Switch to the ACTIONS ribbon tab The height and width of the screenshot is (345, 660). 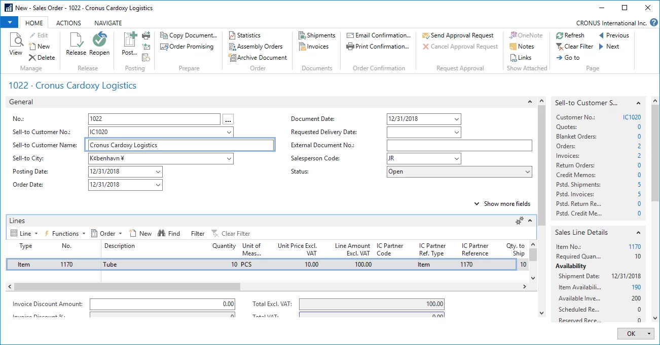tap(68, 23)
